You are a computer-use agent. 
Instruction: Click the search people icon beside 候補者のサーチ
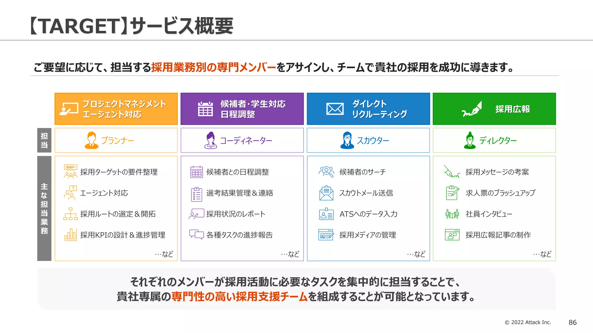(x=326, y=172)
